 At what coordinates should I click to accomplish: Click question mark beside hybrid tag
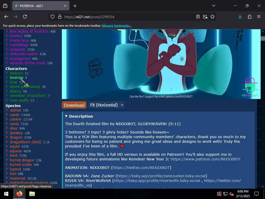click(6, 169)
